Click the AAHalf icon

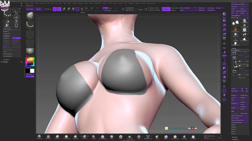click(x=224, y=34)
